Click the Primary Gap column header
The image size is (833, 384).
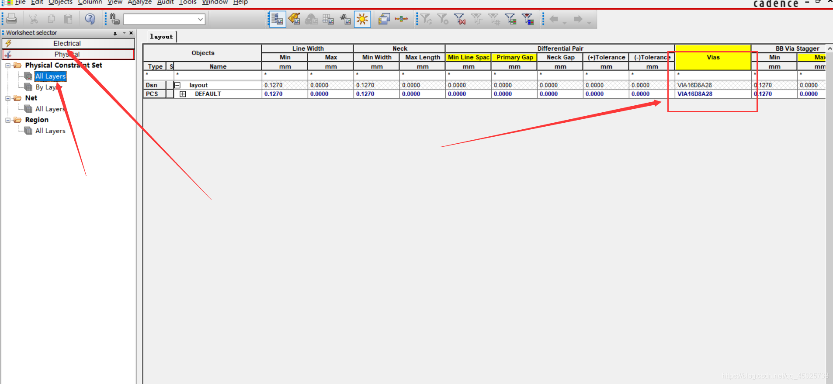tap(514, 57)
